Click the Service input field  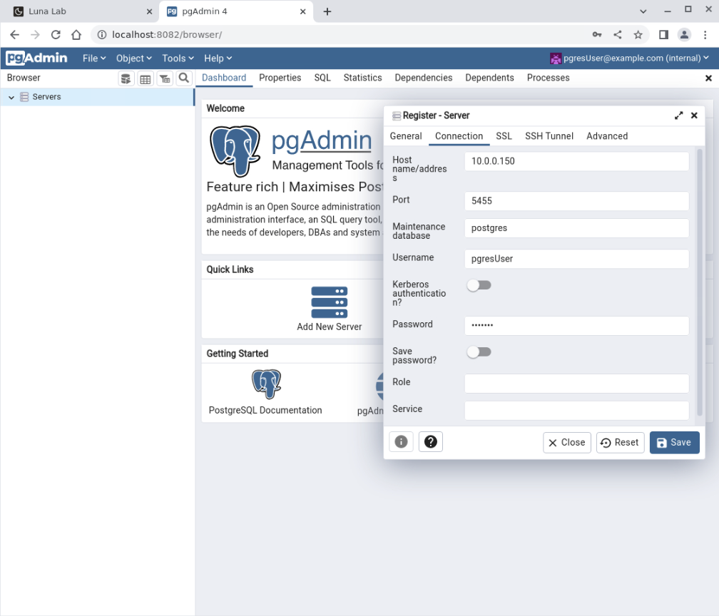pyautogui.click(x=576, y=411)
